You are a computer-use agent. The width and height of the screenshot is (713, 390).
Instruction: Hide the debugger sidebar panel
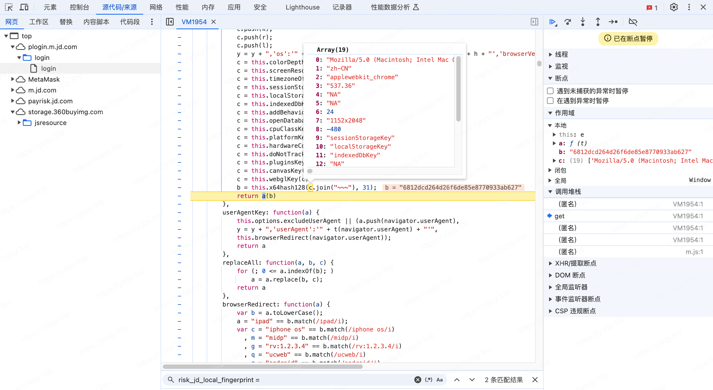(534, 22)
